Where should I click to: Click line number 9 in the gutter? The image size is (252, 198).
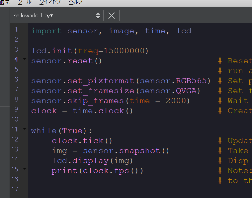(16, 109)
